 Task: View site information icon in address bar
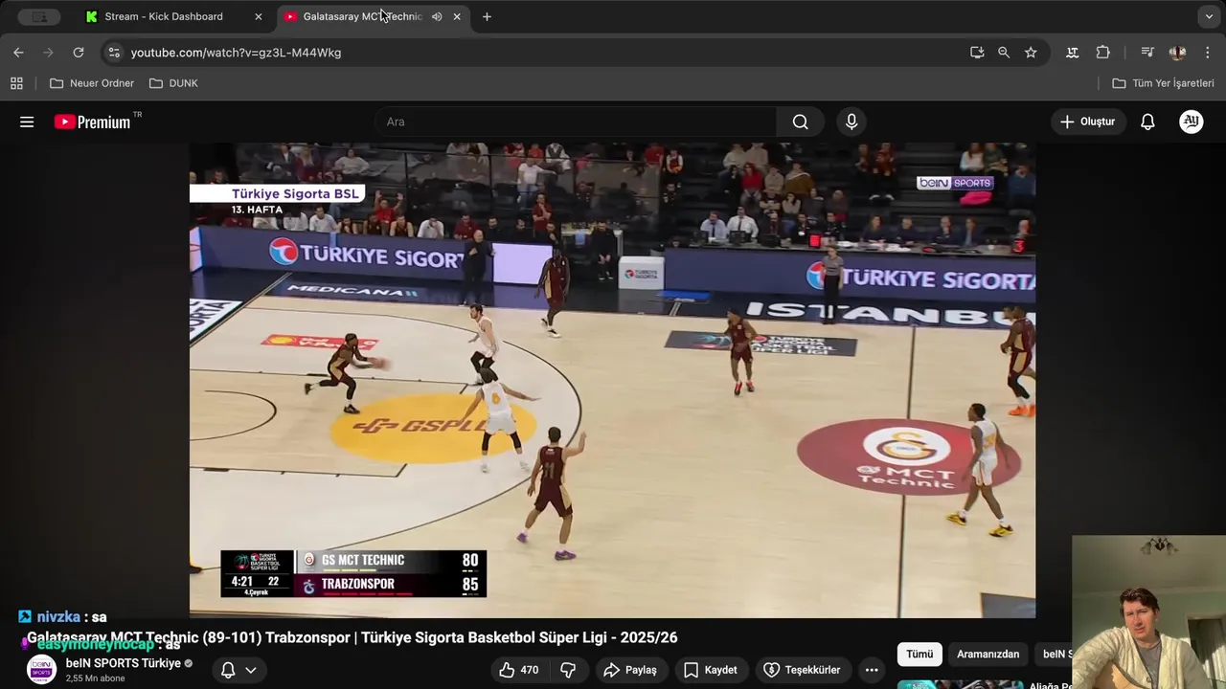click(x=114, y=53)
